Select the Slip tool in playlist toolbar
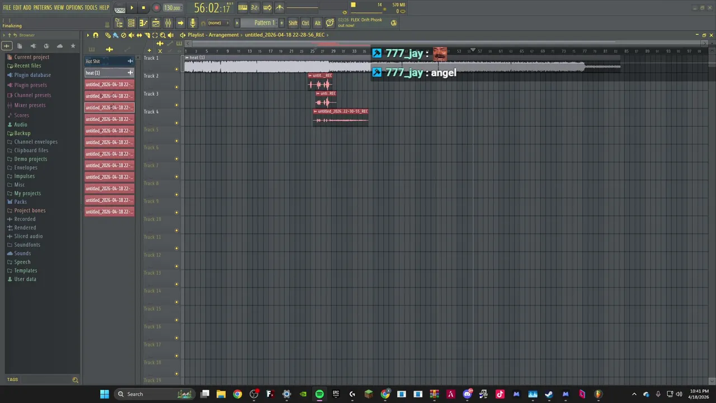 (x=139, y=35)
